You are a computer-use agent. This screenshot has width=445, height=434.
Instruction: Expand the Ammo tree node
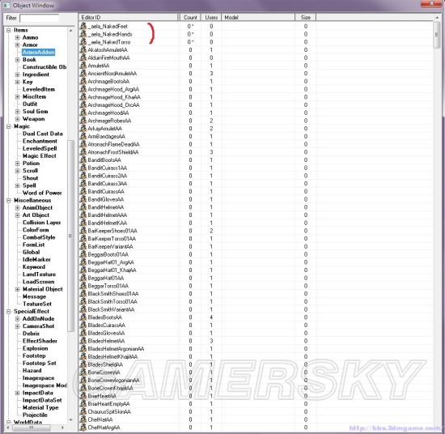17,37
